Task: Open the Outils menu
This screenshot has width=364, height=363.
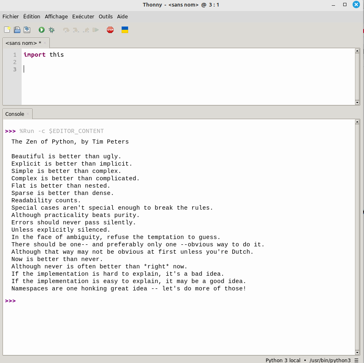Action: pos(106,17)
